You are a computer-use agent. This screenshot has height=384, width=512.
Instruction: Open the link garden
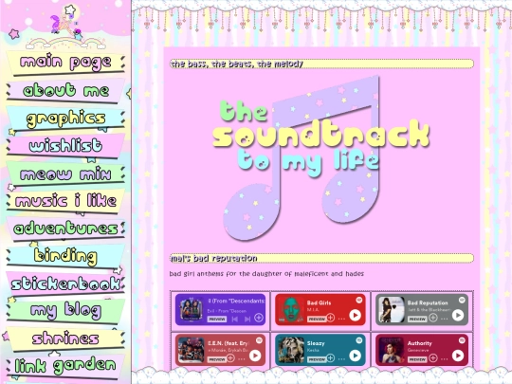tap(65, 366)
